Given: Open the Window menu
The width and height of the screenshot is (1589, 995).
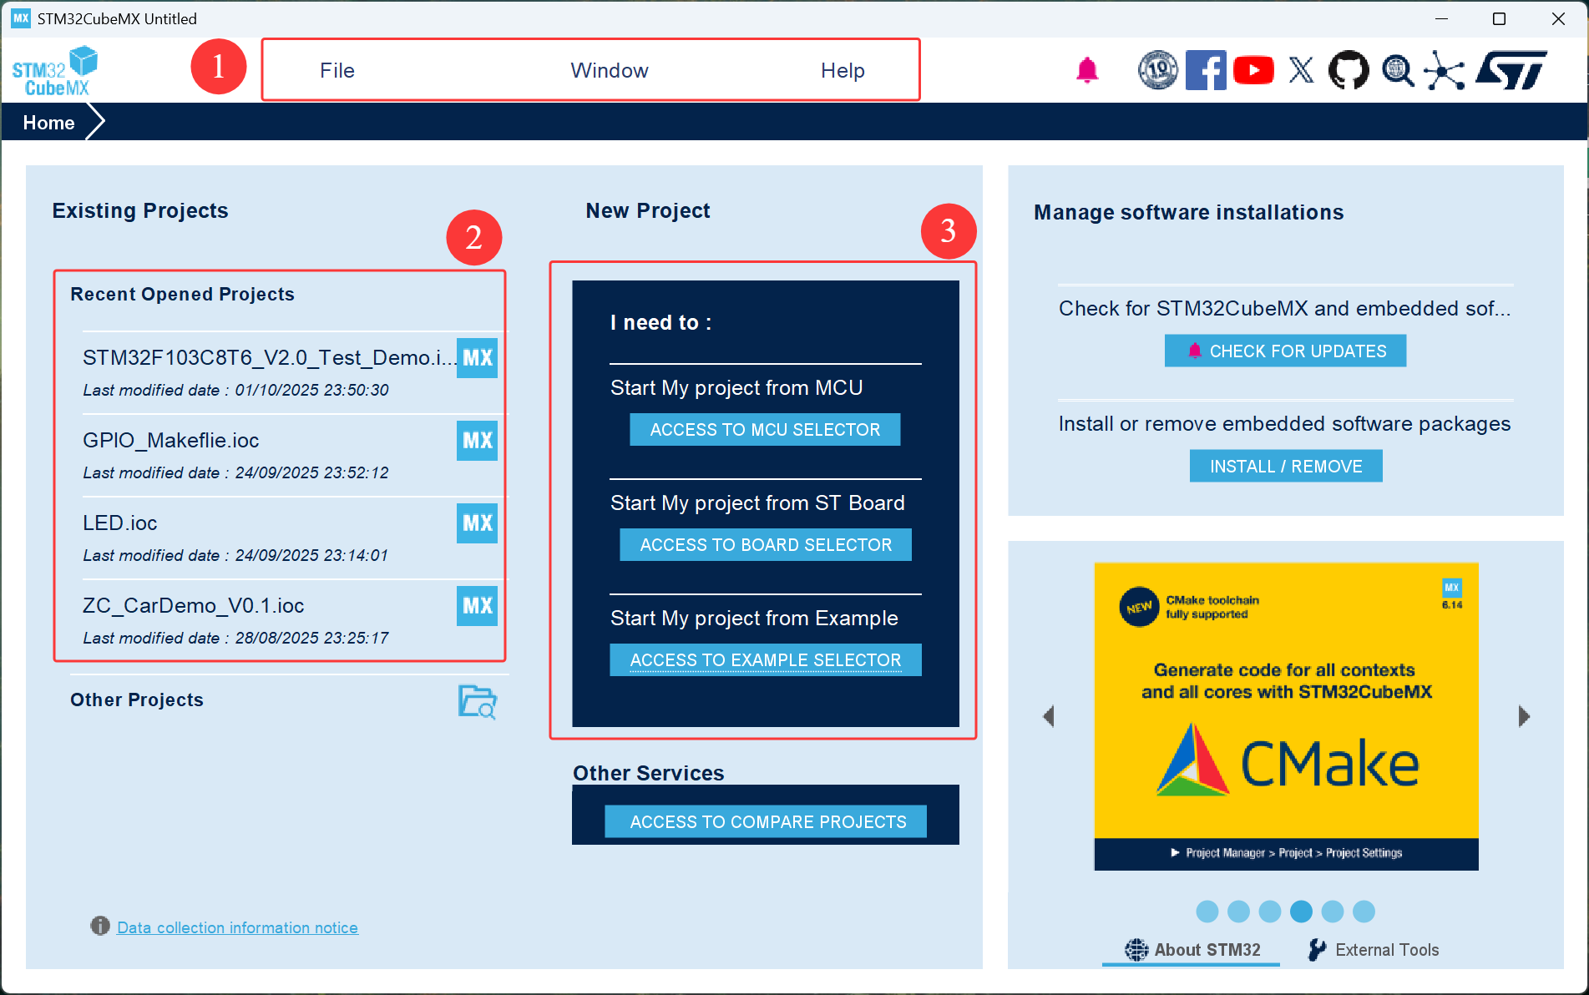Looking at the screenshot, I should 610,70.
